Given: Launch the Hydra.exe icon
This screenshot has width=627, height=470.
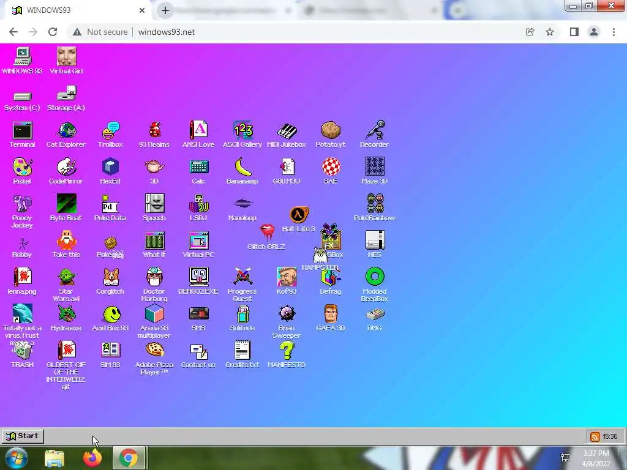Looking at the screenshot, I should 66,314.
